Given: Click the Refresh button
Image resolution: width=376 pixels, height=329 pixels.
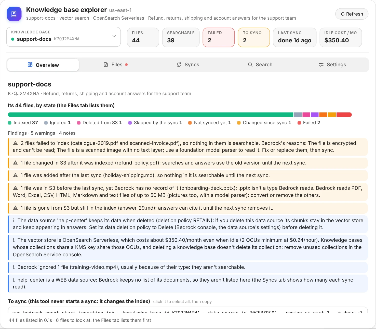Looking at the screenshot, I should (x=352, y=14).
